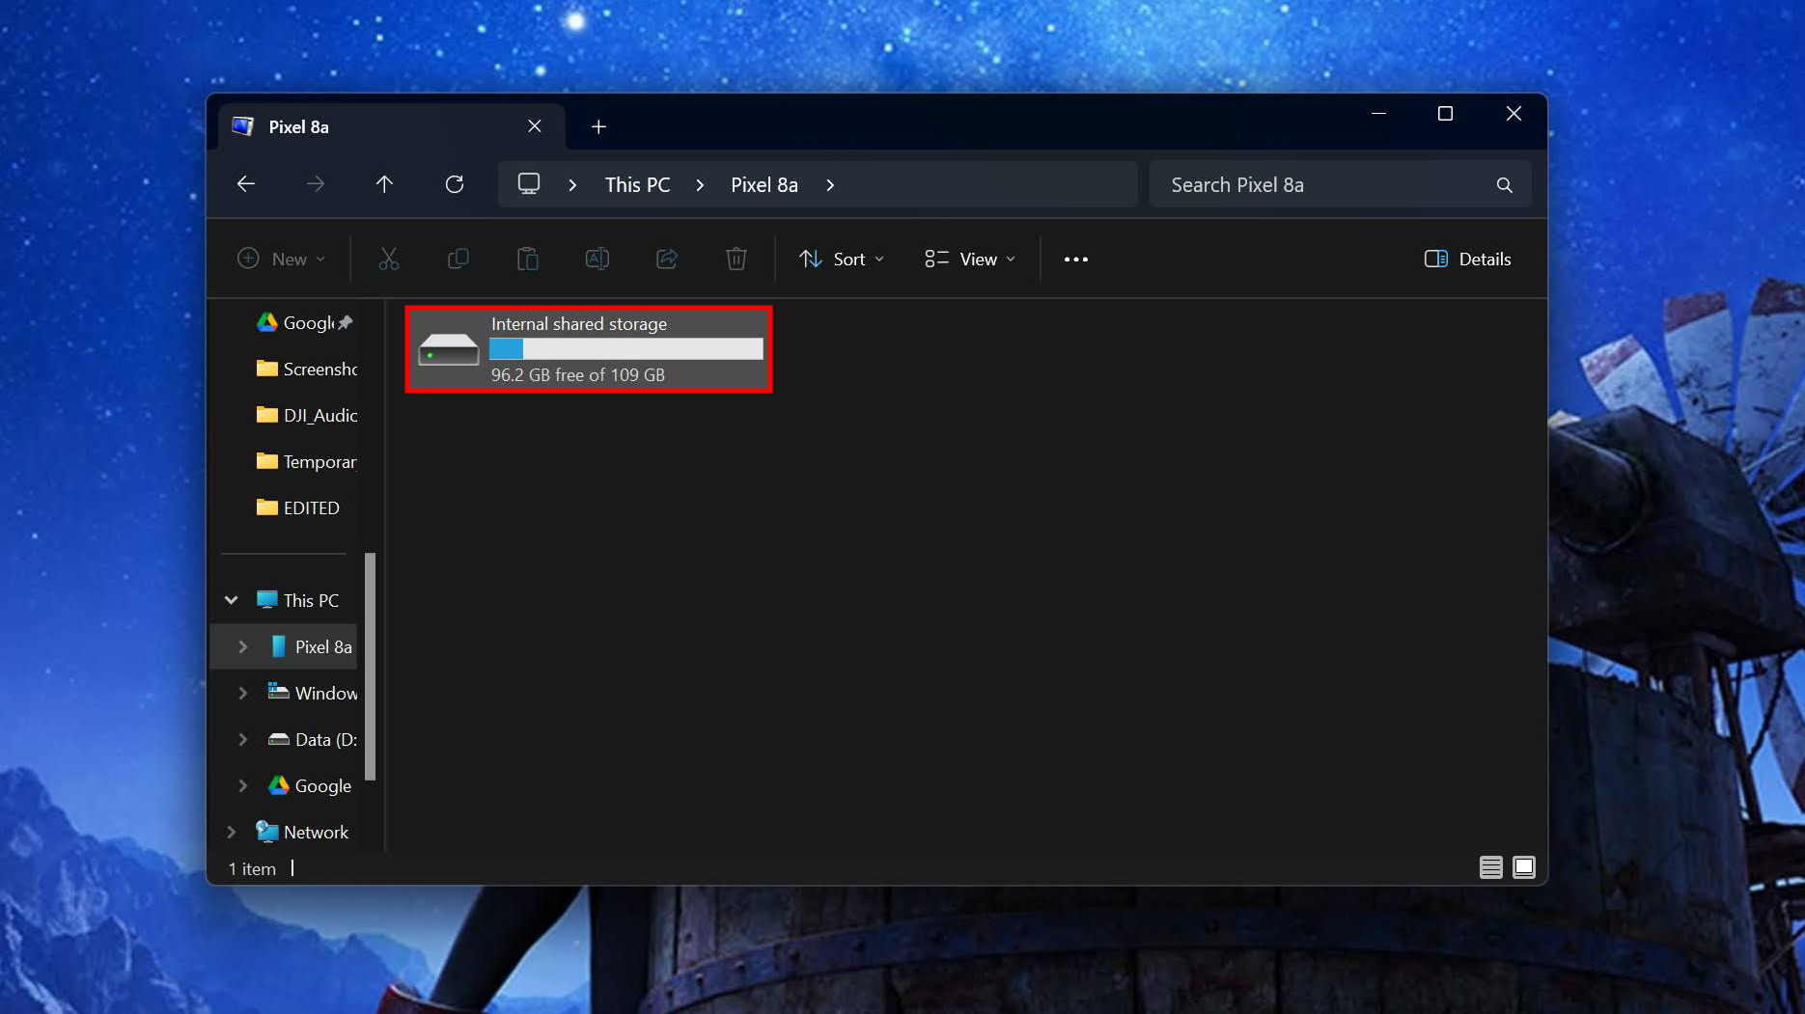Switch to large thumbnails view layout
This screenshot has height=1014, width=1805.
pyautogui.click(x=1524, y=867)
